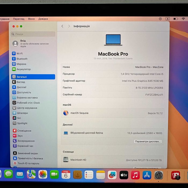
Task: Click the Macintosh HD storage row
Action: 113,160
